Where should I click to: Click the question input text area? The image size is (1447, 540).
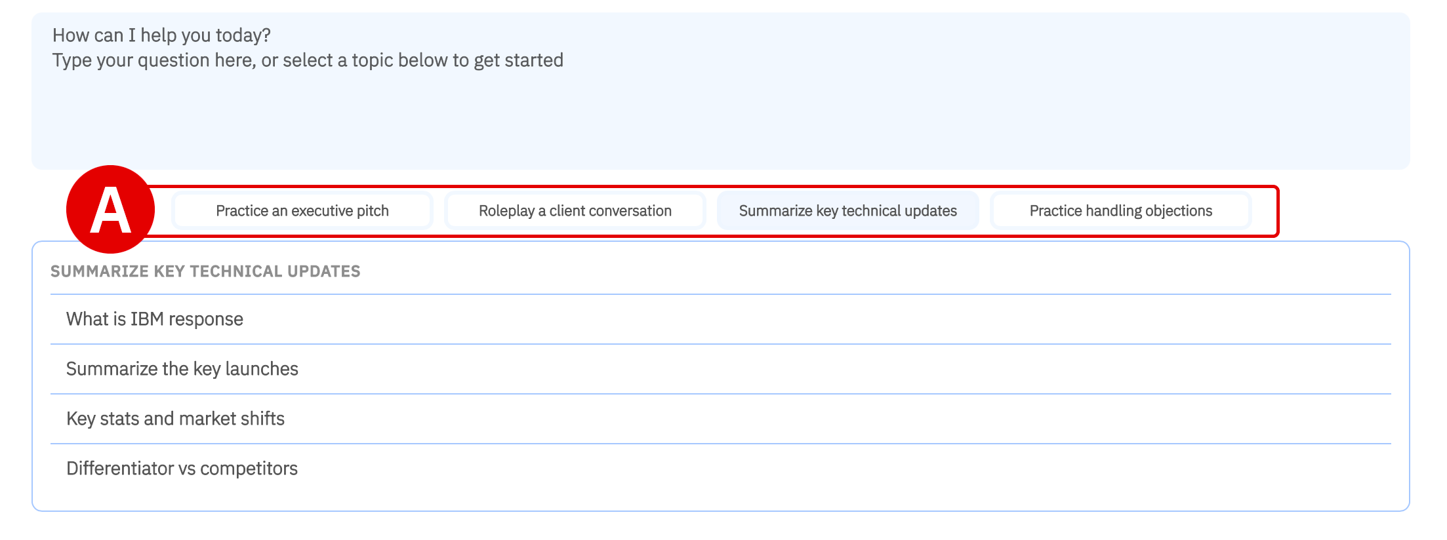point(720,91)
